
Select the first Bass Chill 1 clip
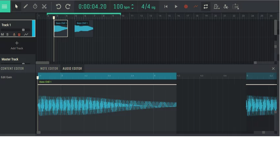pos(61,28)
